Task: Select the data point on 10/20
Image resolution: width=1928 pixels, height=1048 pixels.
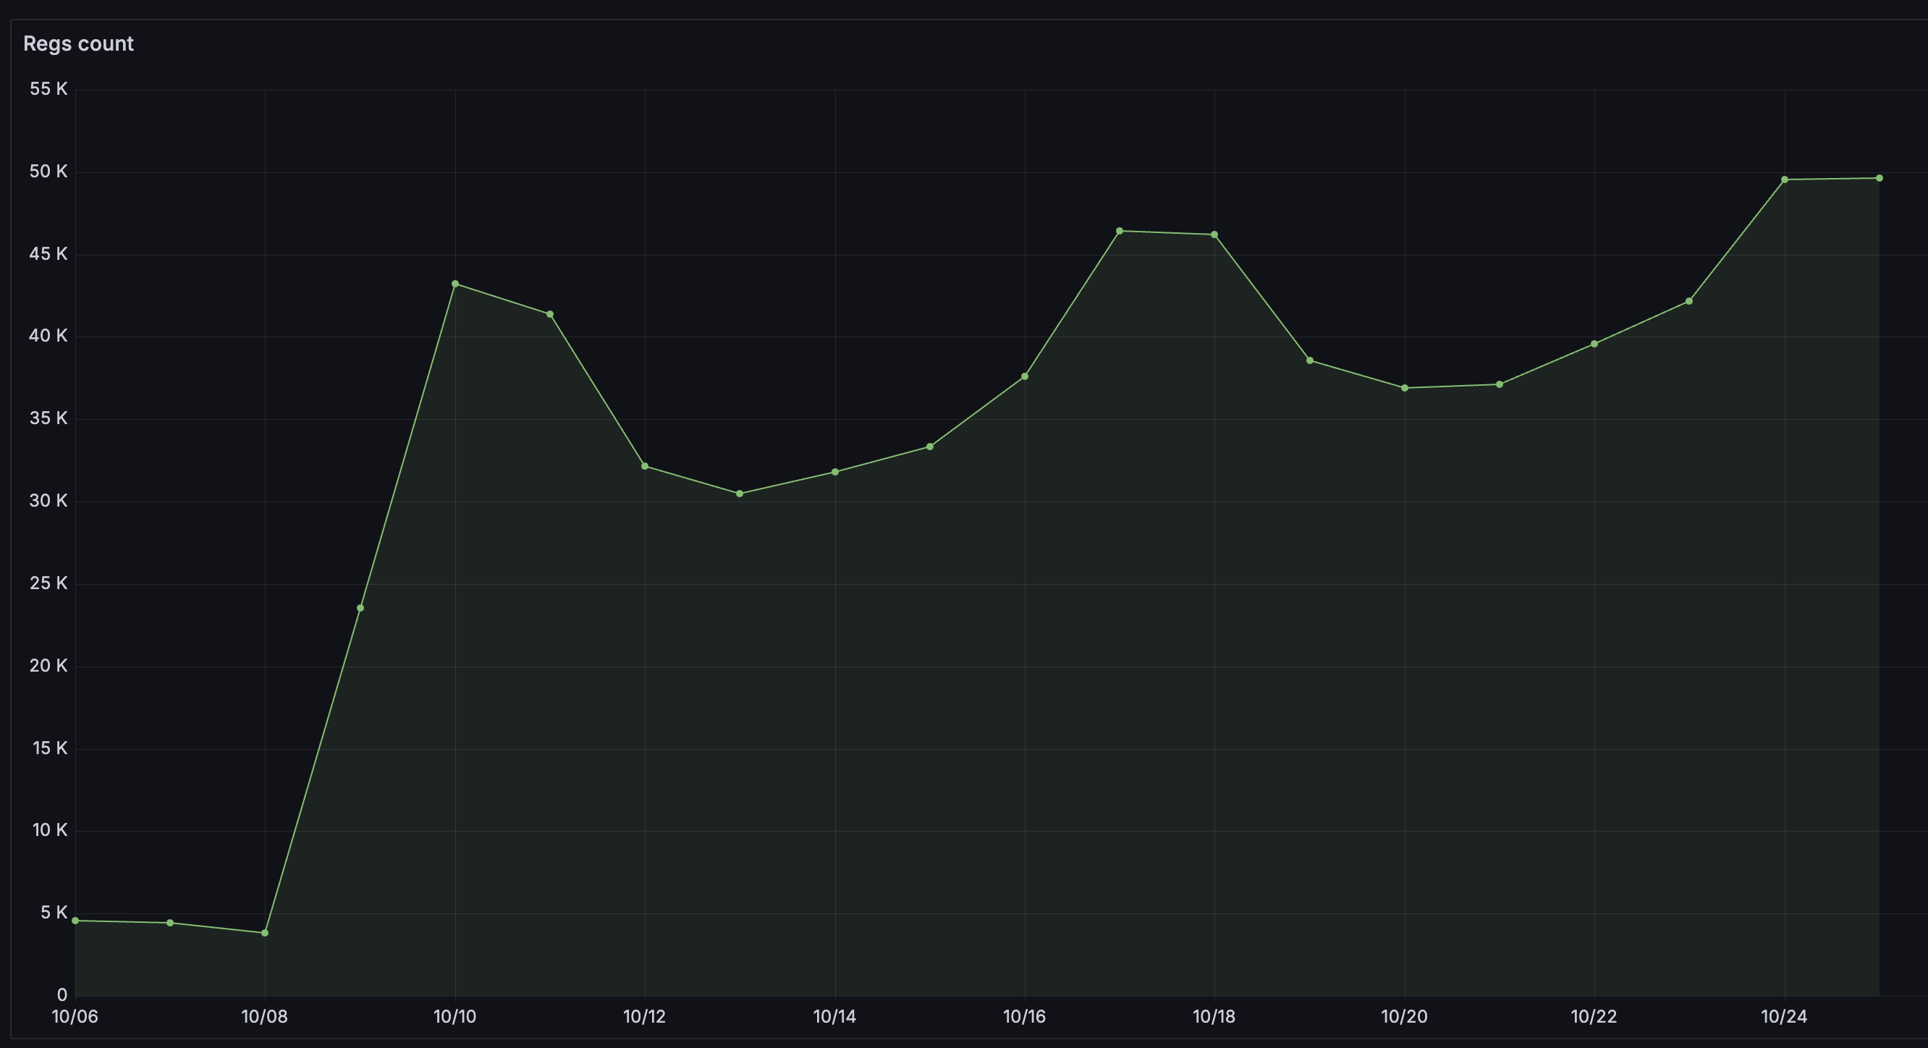Action: pos(1405,388)
